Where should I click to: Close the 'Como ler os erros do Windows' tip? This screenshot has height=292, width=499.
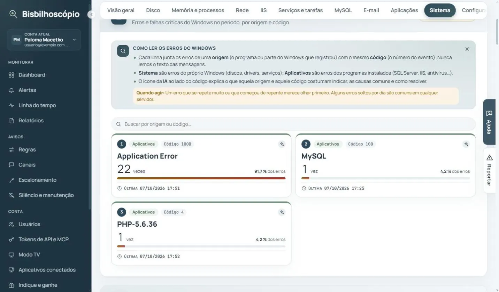[x=467, y=49]
